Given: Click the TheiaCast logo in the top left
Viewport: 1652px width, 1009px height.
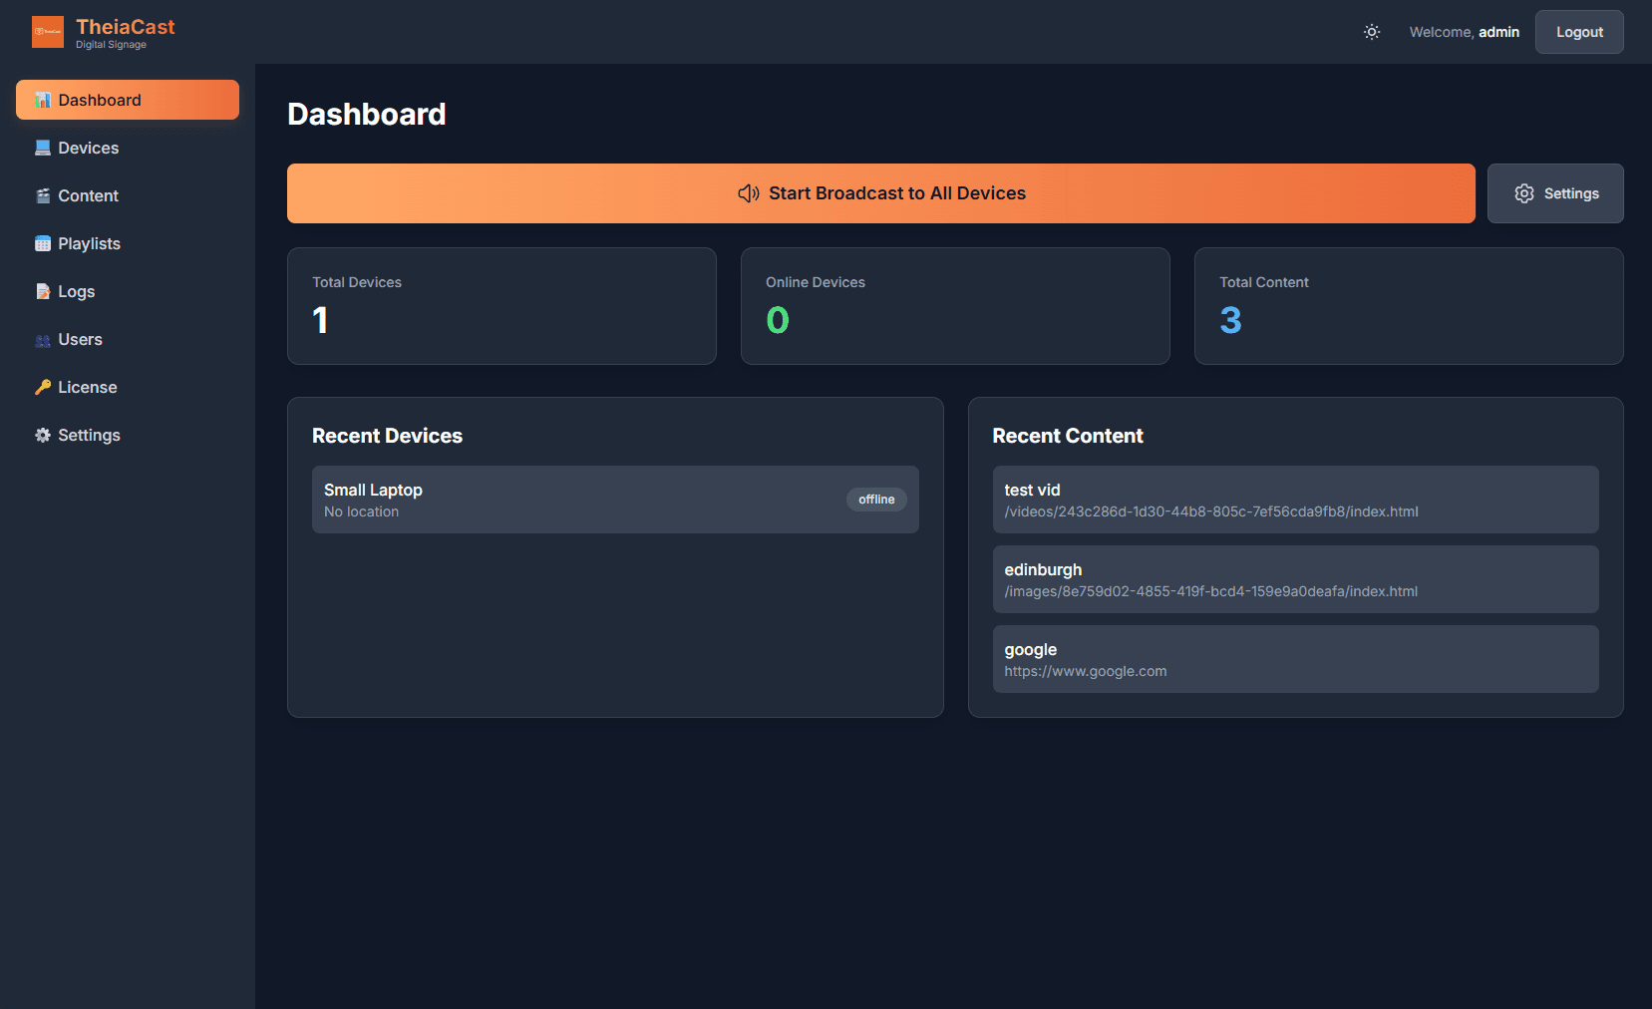Looking at the screenshot, I should 47,31.
